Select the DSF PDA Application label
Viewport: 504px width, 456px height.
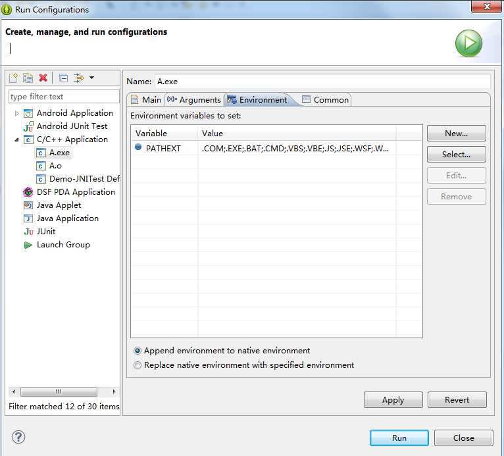click(x=76, y=192)
